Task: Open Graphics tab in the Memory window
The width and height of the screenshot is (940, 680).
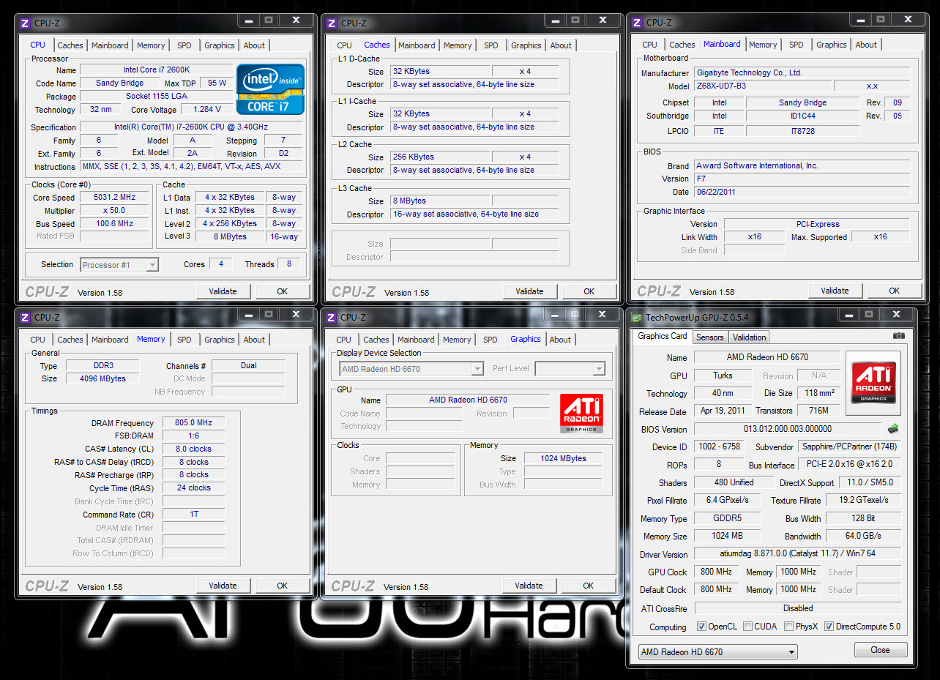Action: coord(220,340)
